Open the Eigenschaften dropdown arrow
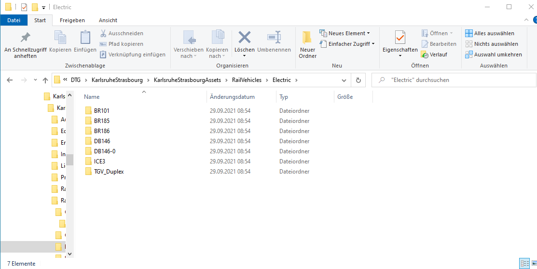The image size is (537, 269). 400,55
